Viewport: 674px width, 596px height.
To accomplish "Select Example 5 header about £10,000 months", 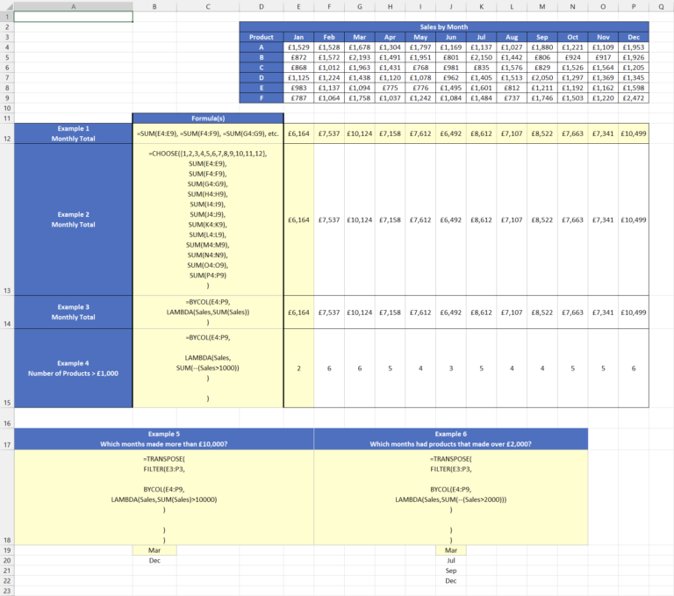I will pyautogui.click(x=163, y=439).
